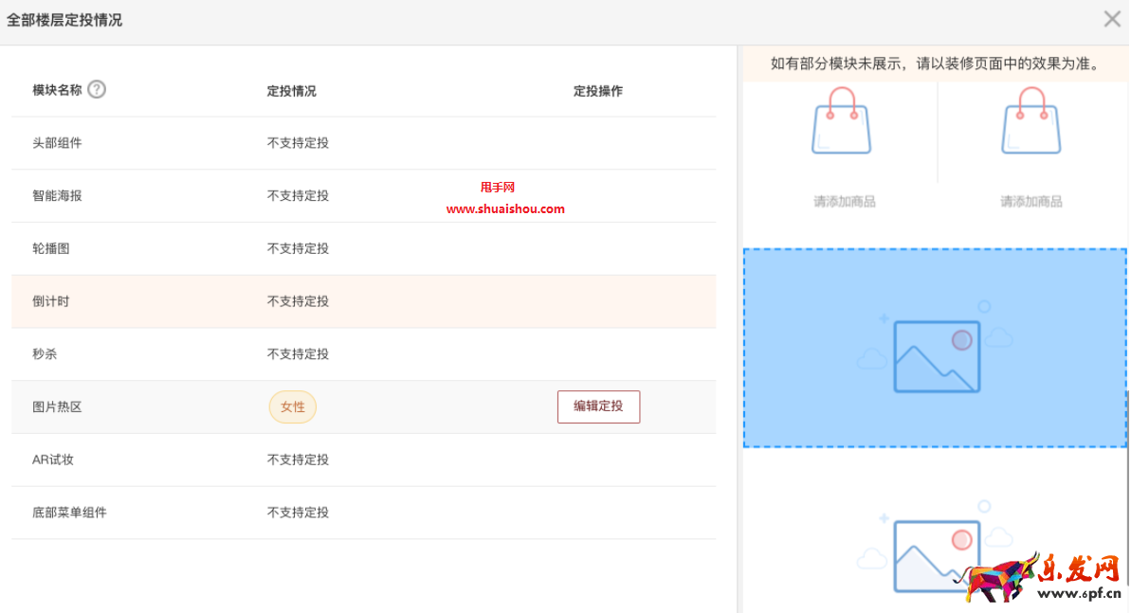
Task: Select the image placeholder inside the blue dashed region
Action: (935, 357)
